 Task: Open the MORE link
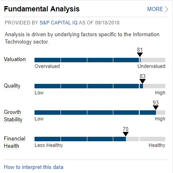(x=155, y=9)
